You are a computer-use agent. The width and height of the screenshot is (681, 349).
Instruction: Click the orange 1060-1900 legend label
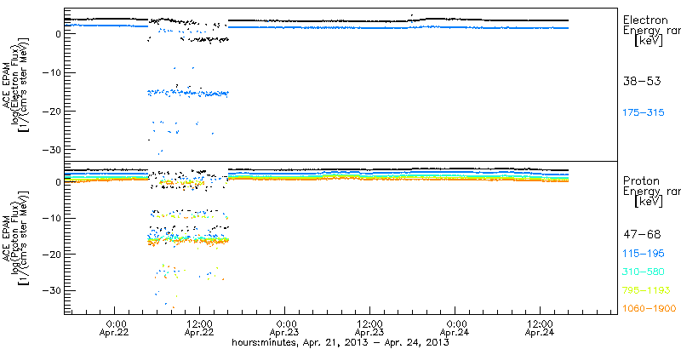(x=650, y=309)
